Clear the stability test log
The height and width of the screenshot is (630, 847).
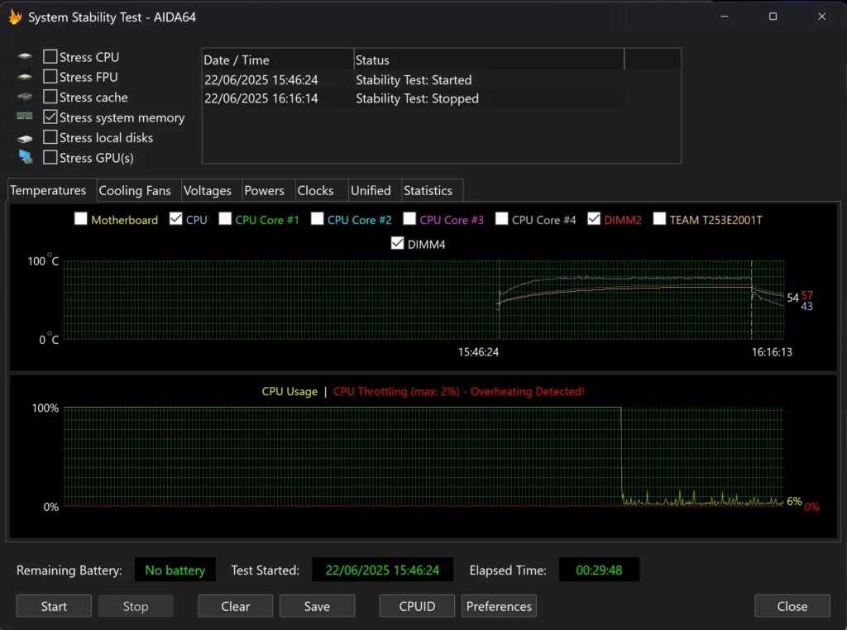(x=236, y=606)
